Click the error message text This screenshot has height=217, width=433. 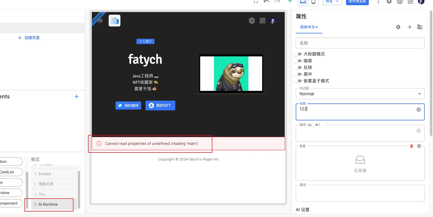[152, 143]
